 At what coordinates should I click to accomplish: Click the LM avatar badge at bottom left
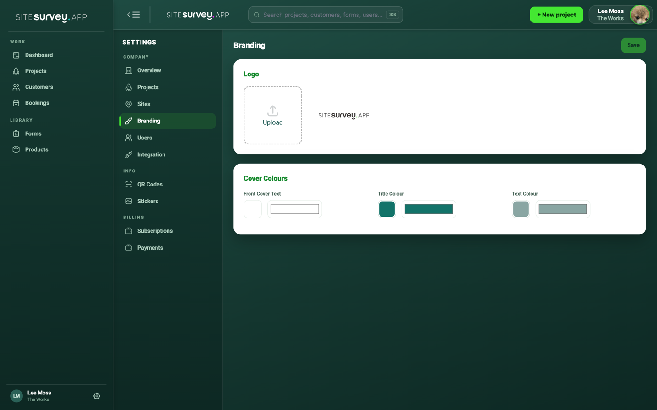[16, 396]
